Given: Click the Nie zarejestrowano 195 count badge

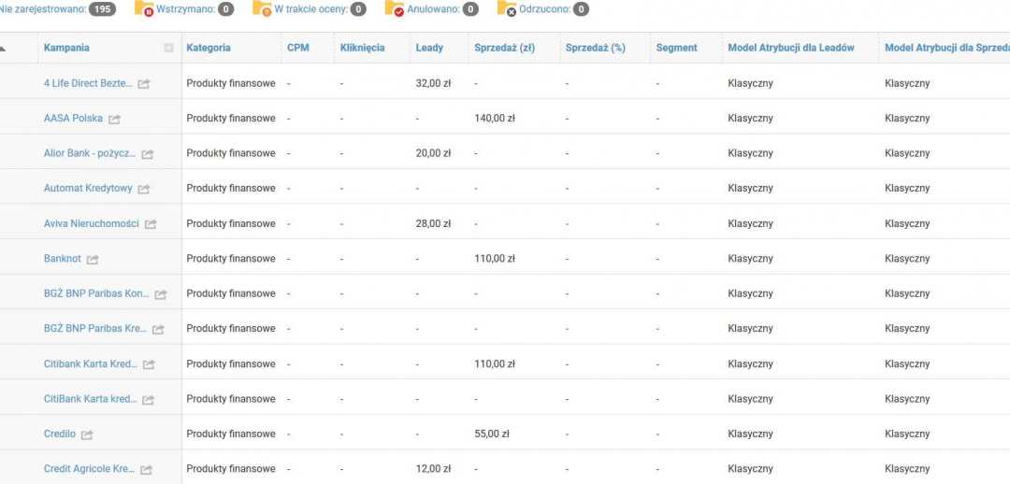Looking at the screenshot, I should [x=102, y=9].
